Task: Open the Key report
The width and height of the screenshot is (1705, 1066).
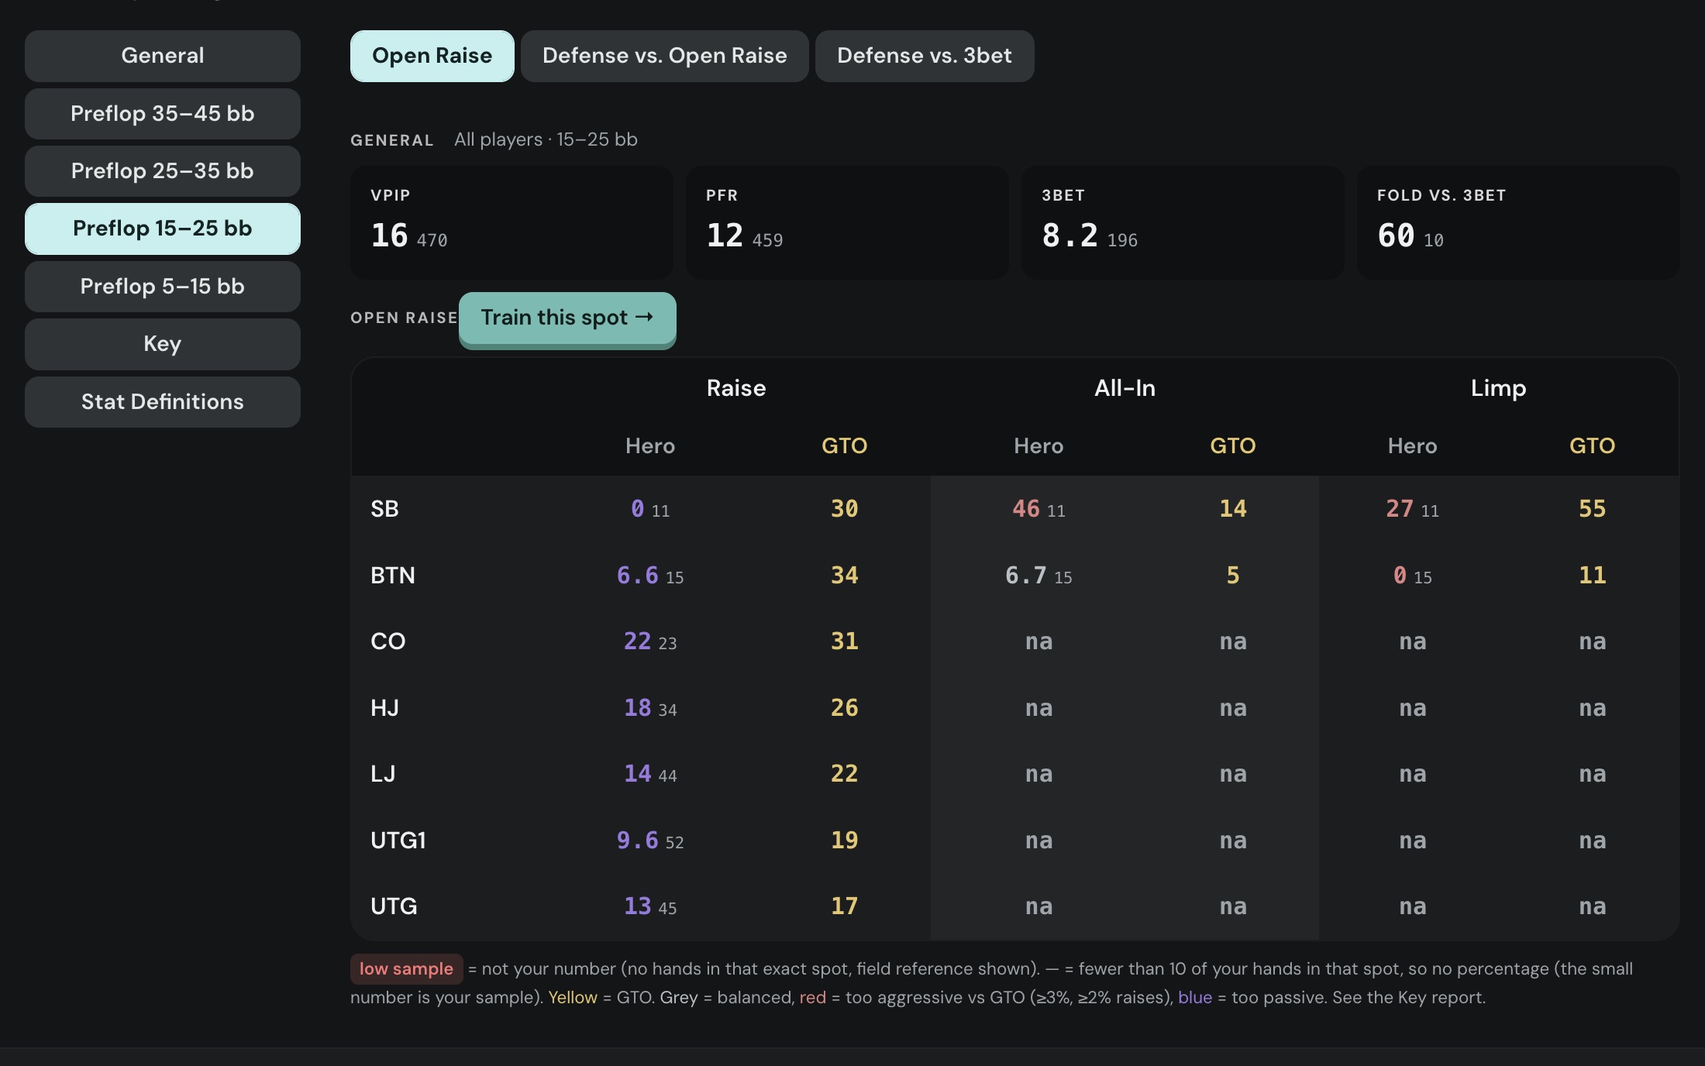Action: click(162, 344)
